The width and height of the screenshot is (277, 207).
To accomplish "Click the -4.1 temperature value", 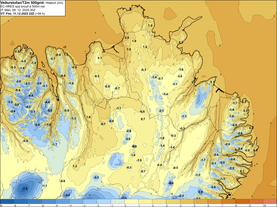I will (28, 107).
